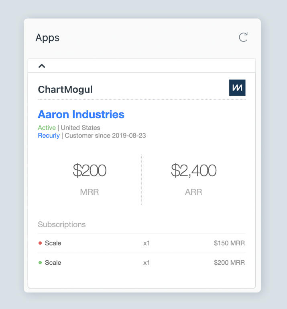Screen dimensions: 287x309
Task: Click the ARR label under $2,400
Action: click(x=193, y=192)
